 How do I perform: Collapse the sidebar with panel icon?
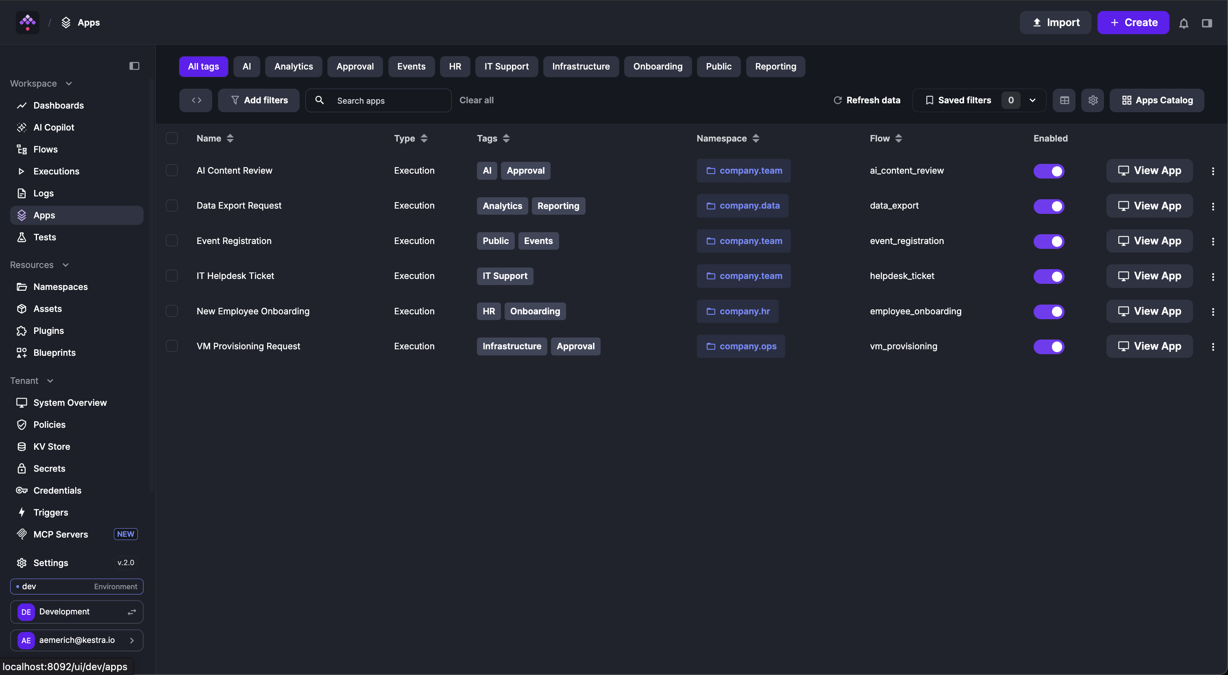pyautogui.click(x=135, y=66)
